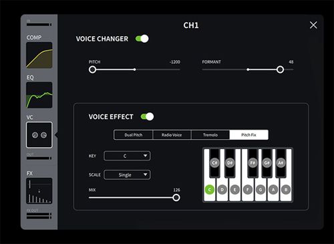Viewport: 334px width, 244px height.
Task: Select the Pitch Fix tab
Action: tap(249, 135)
